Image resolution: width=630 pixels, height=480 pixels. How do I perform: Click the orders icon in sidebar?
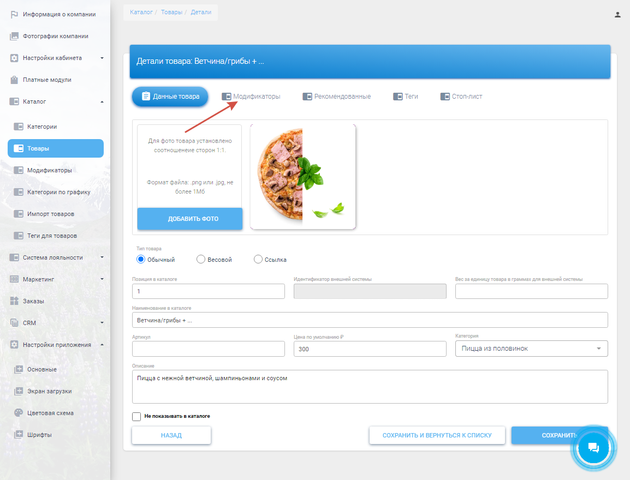tap(15, 301)
